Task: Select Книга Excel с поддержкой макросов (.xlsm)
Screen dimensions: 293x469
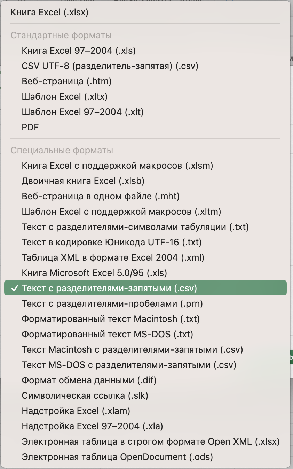Action: click(117, 166)
